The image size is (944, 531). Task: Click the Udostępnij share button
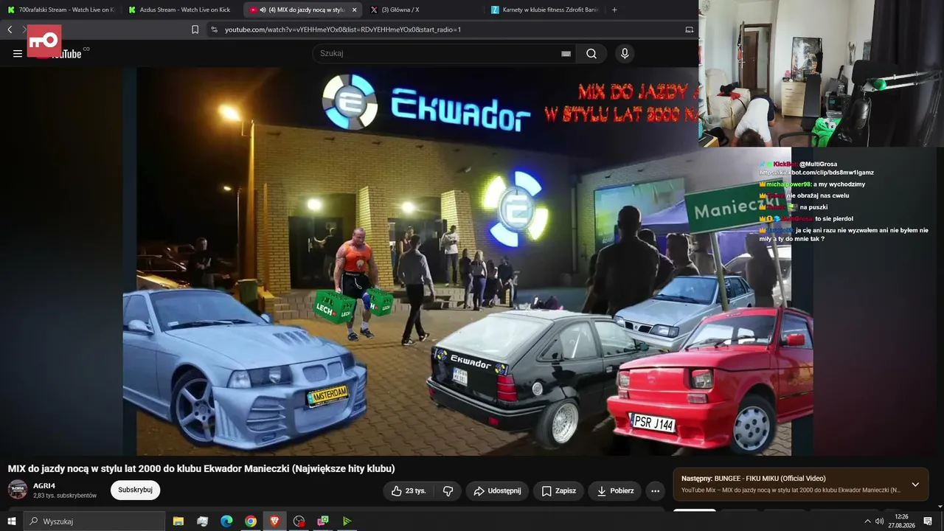[497, 490]
